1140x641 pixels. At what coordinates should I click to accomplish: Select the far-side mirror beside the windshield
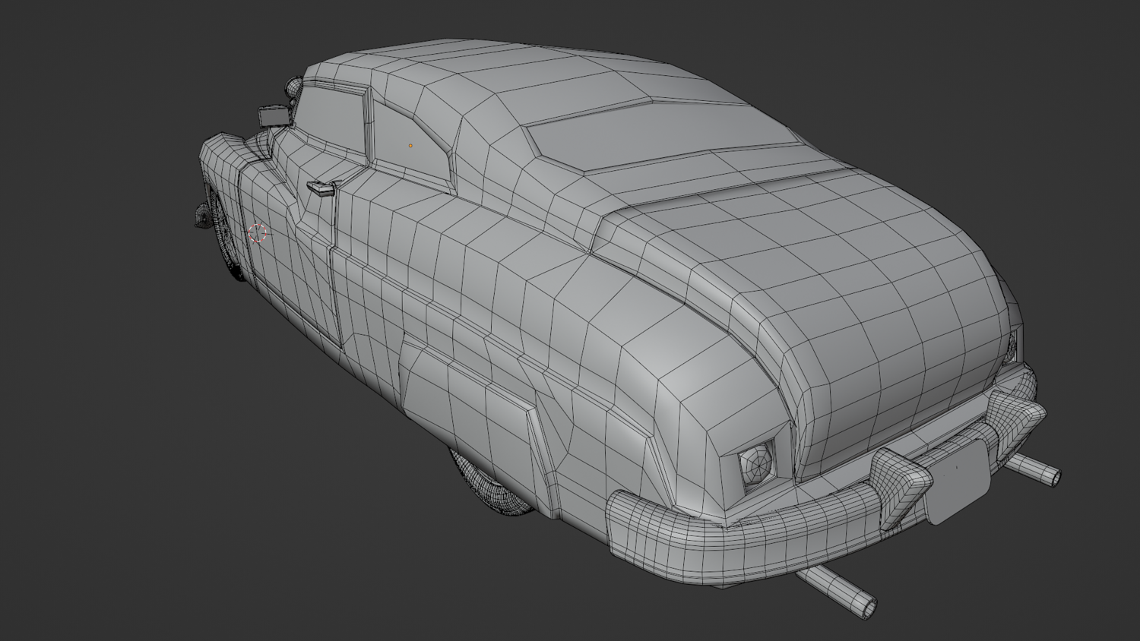pyautogui.click(x=274, y=115)
